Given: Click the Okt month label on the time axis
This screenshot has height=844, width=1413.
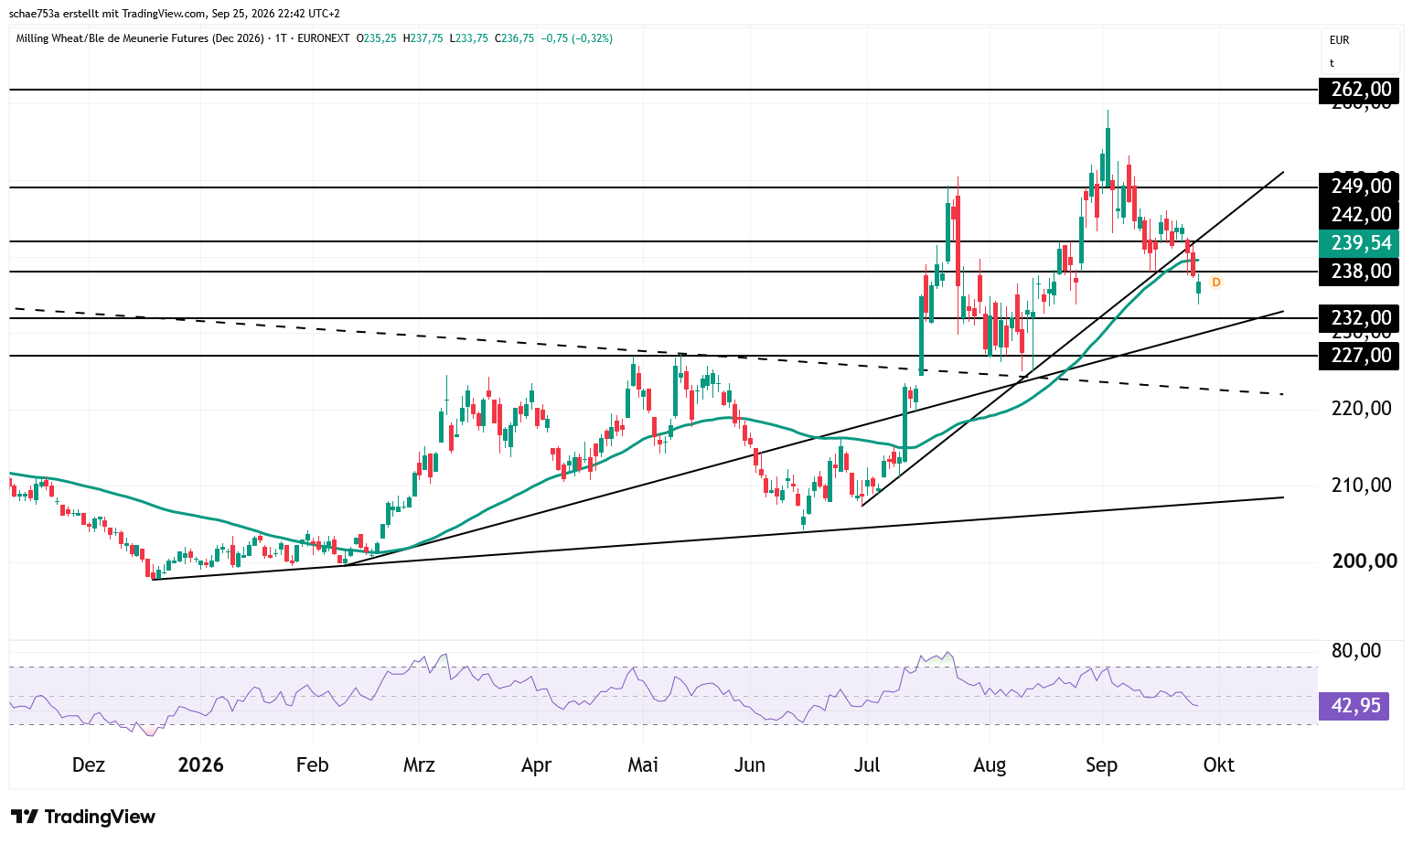Looking at the screenshot, I should coord(1219,764).
